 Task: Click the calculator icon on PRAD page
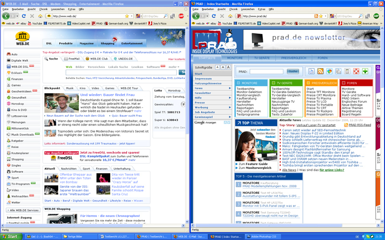347,71
